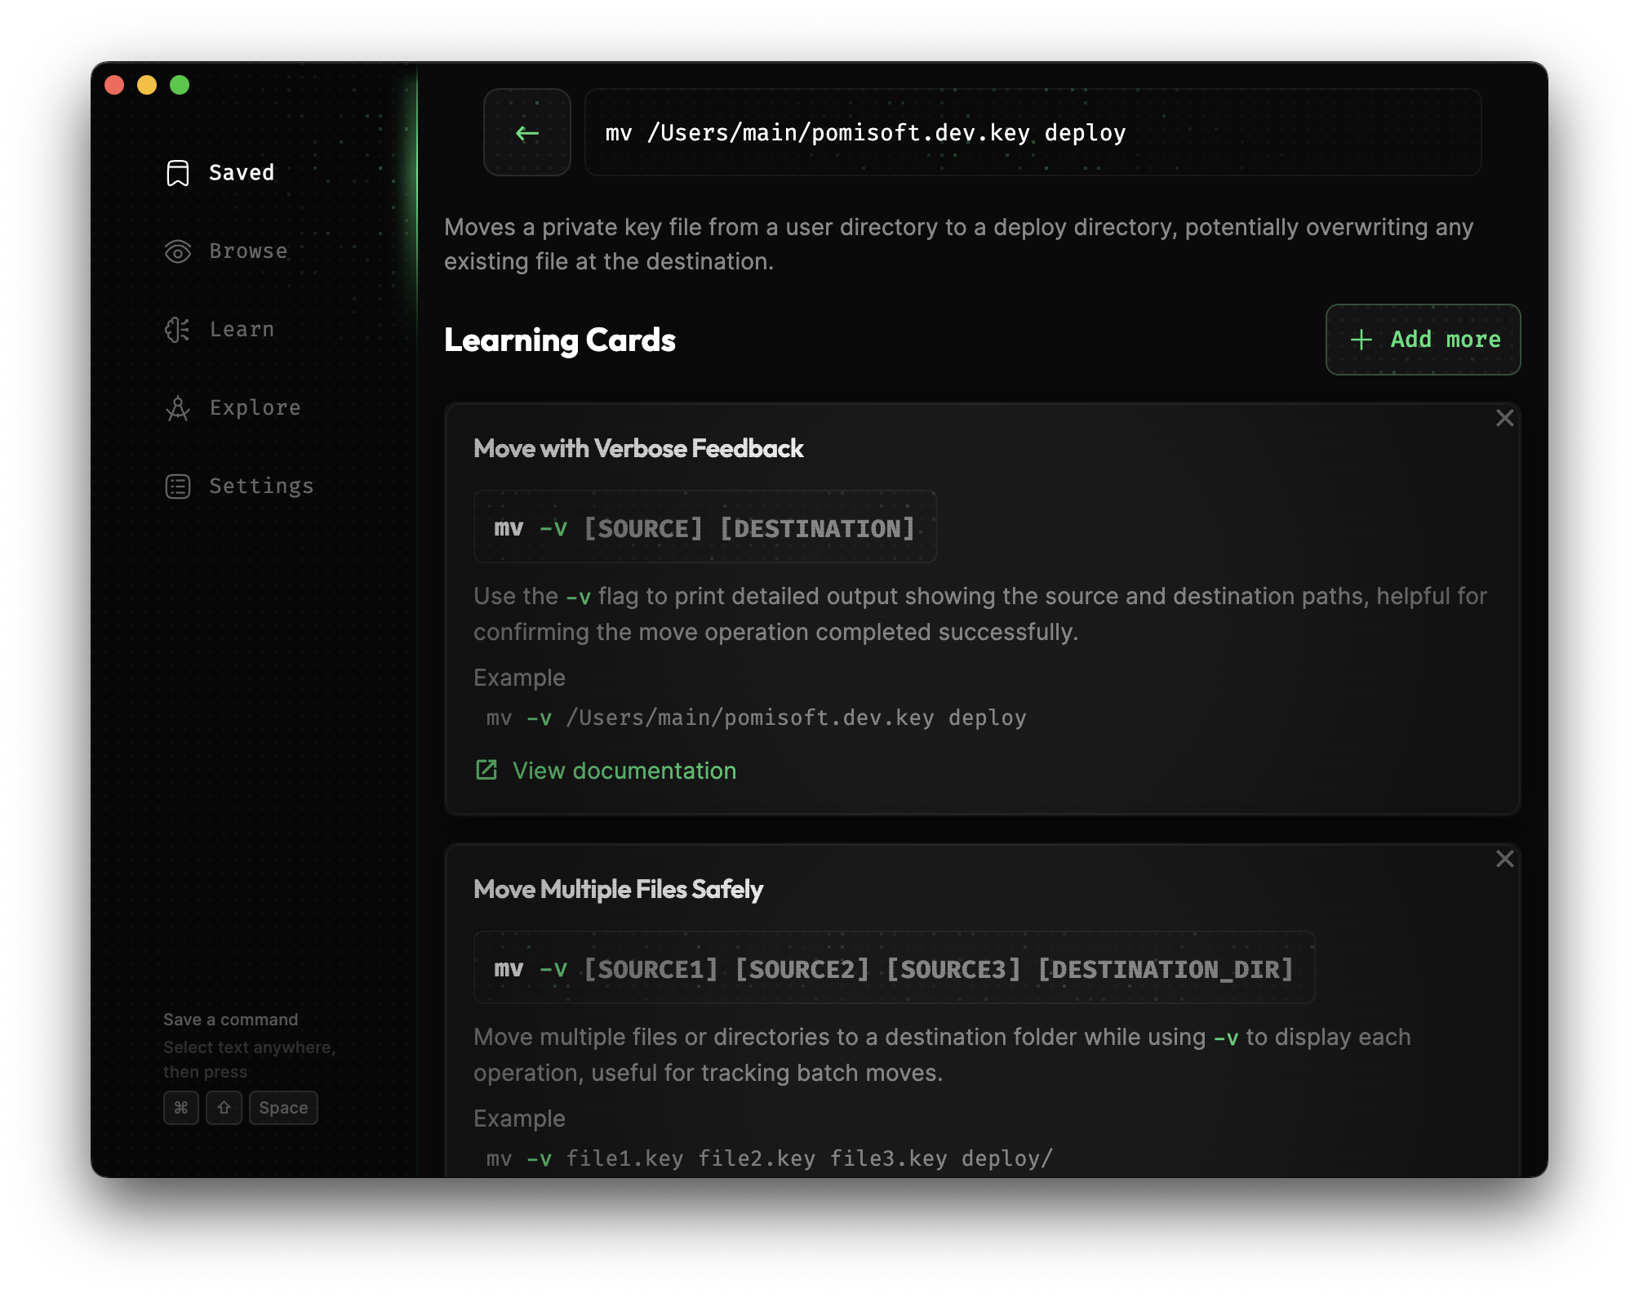1639x1298 pixels.
Task: Click the external link icon beside View documentation
Action: (x=486, y=770)
